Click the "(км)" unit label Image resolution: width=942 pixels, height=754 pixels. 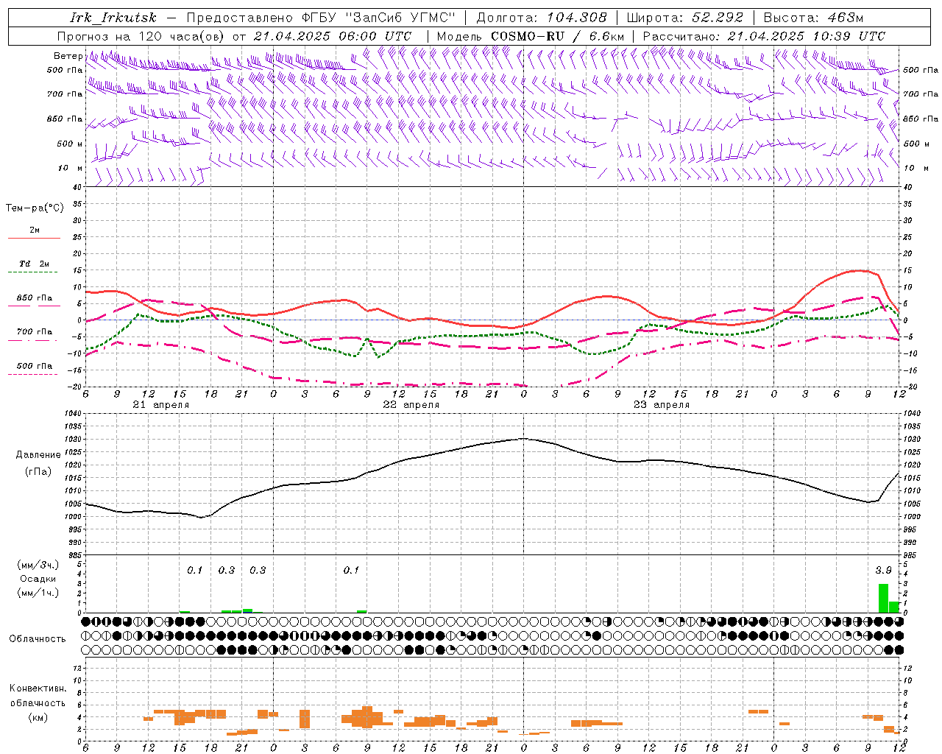(38, 717)
